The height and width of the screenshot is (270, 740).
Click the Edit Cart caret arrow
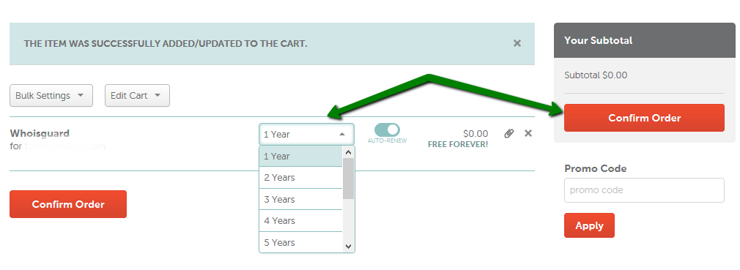(158, 95)
